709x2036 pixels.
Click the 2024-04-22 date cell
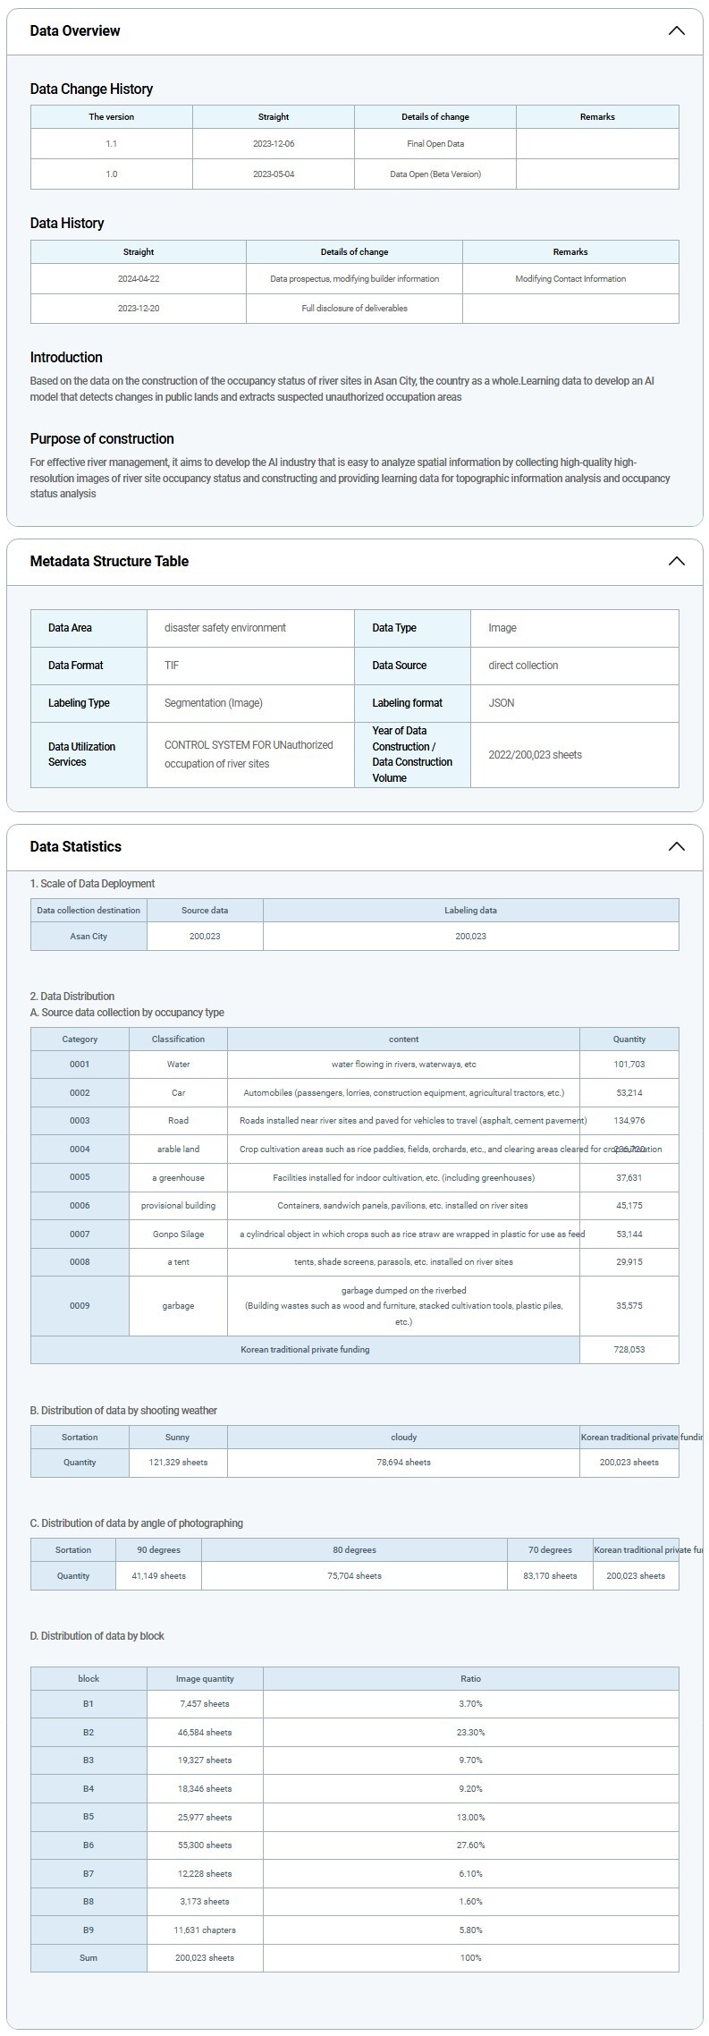[x=139, y=279]
